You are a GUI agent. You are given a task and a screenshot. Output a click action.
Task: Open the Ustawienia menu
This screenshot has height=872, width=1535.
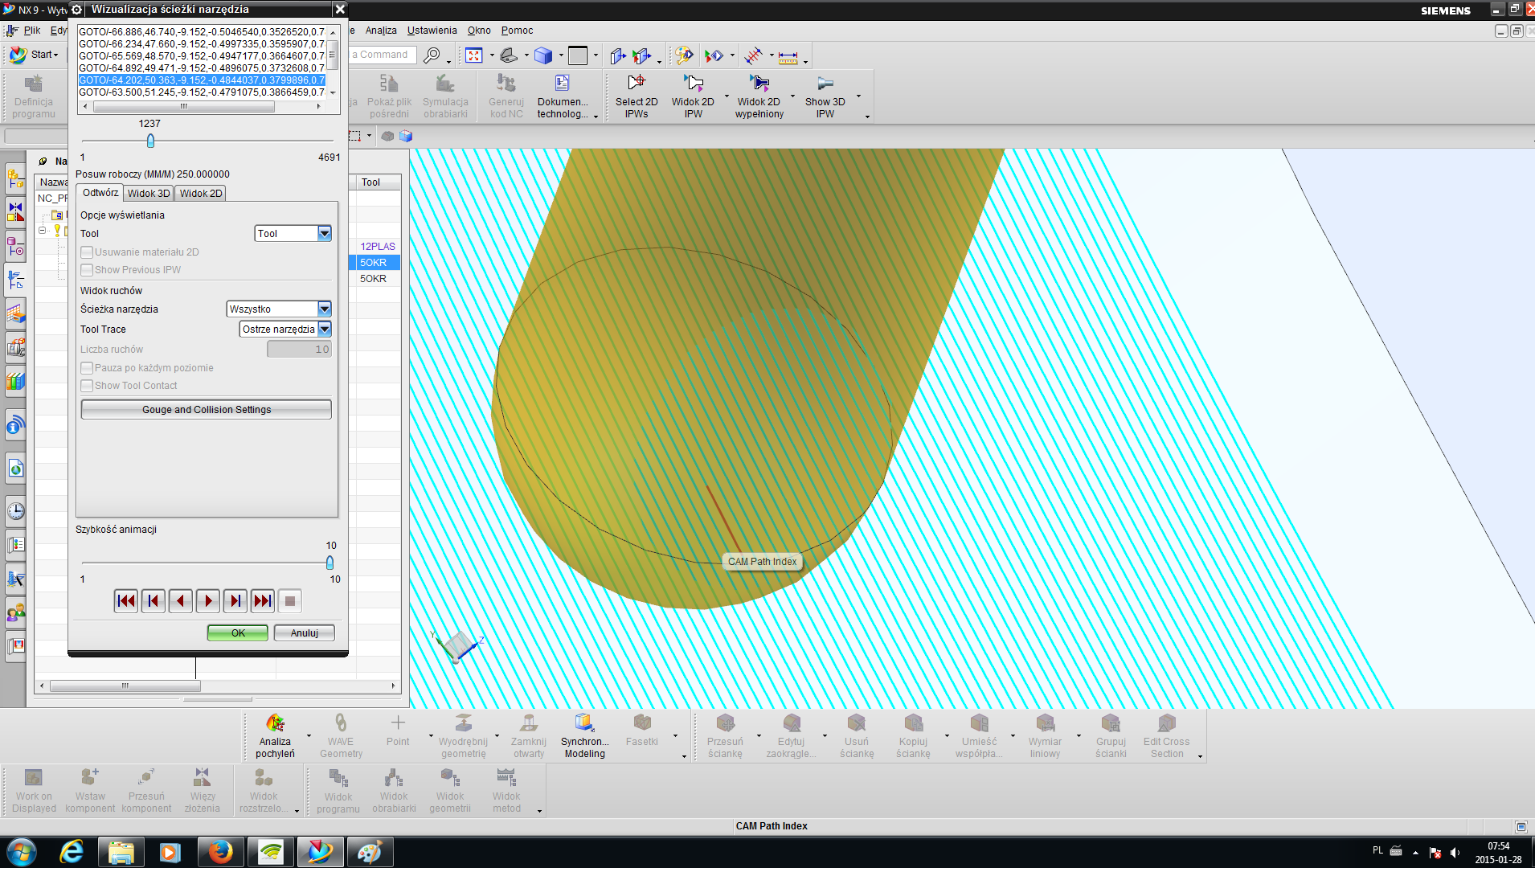(x=432, y=31)
